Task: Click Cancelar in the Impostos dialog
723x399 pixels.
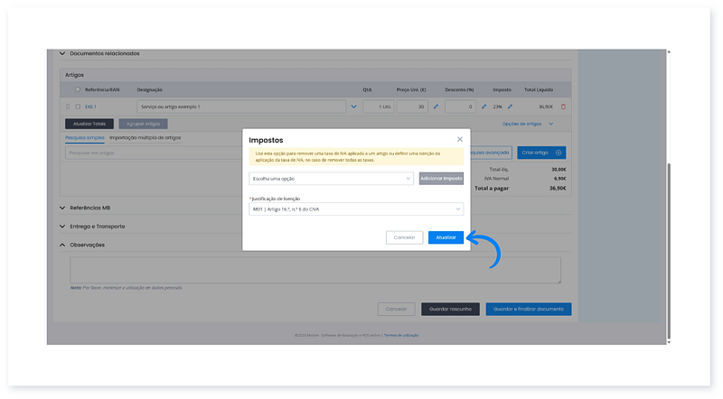Action: pyautogui.click(x=404, y=237)
